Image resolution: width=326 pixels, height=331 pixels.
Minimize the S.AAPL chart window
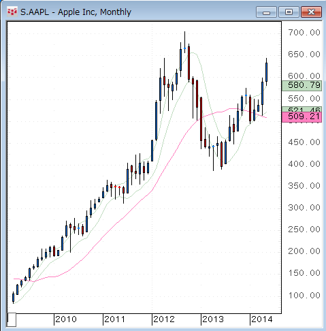(x=266, y=12)
